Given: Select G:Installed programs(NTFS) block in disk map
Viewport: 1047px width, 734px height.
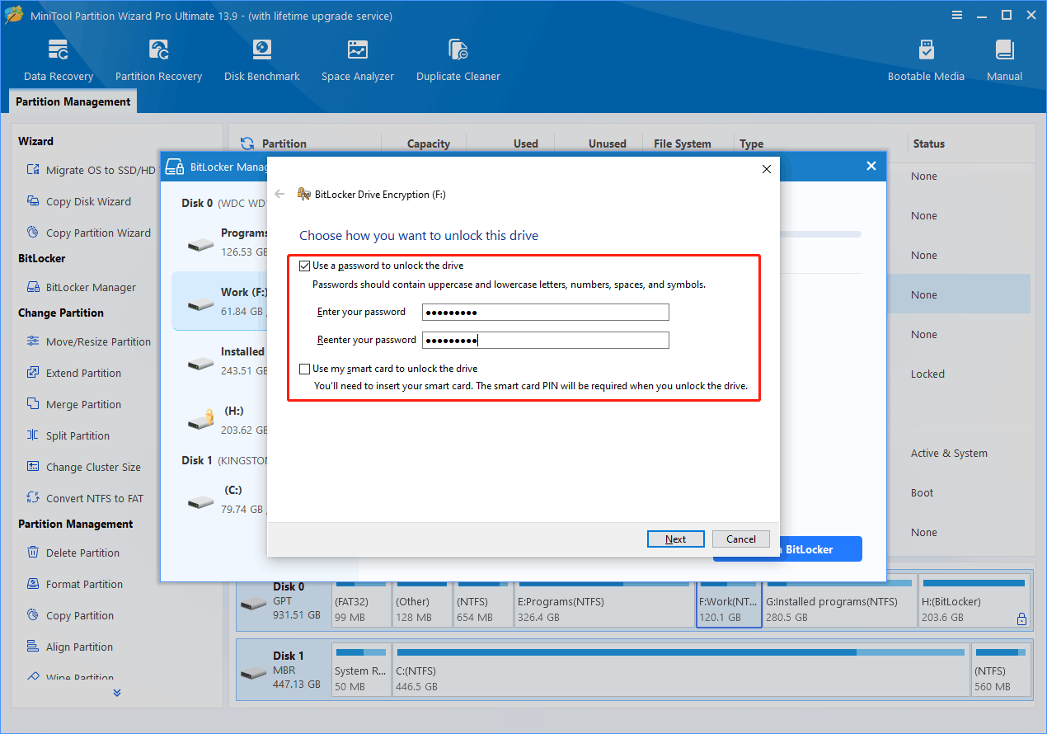Looking at the screenshot, I should click(838, 601).
